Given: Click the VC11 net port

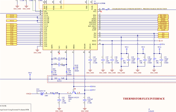Looking at the screenshot, I should pos(12,24).
